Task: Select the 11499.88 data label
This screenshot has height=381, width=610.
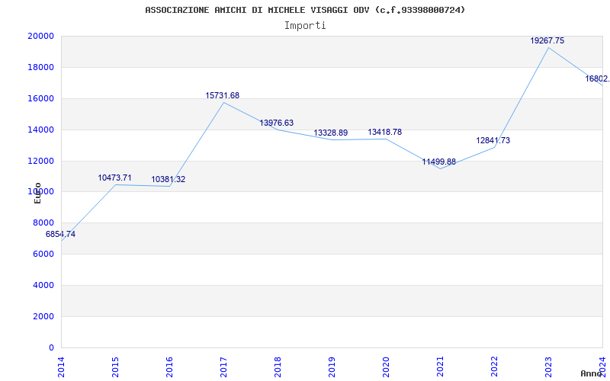Action: coord(439,162)
